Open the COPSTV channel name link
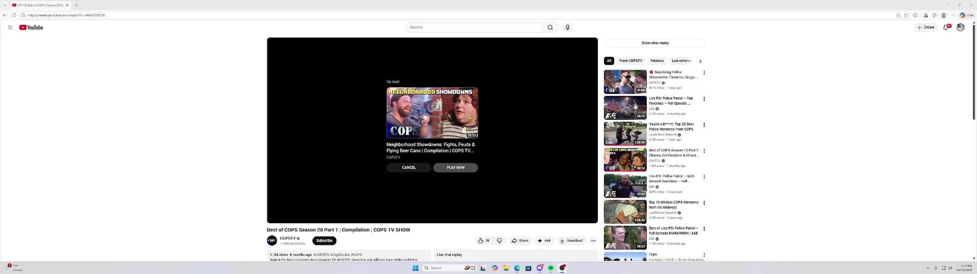 pos(288,238)
